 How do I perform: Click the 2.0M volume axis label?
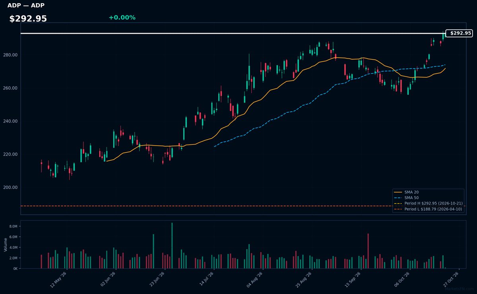13,258
